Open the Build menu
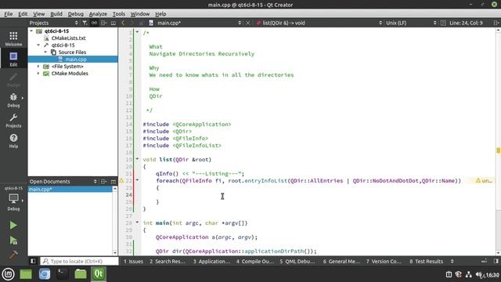 click(56, 14)
